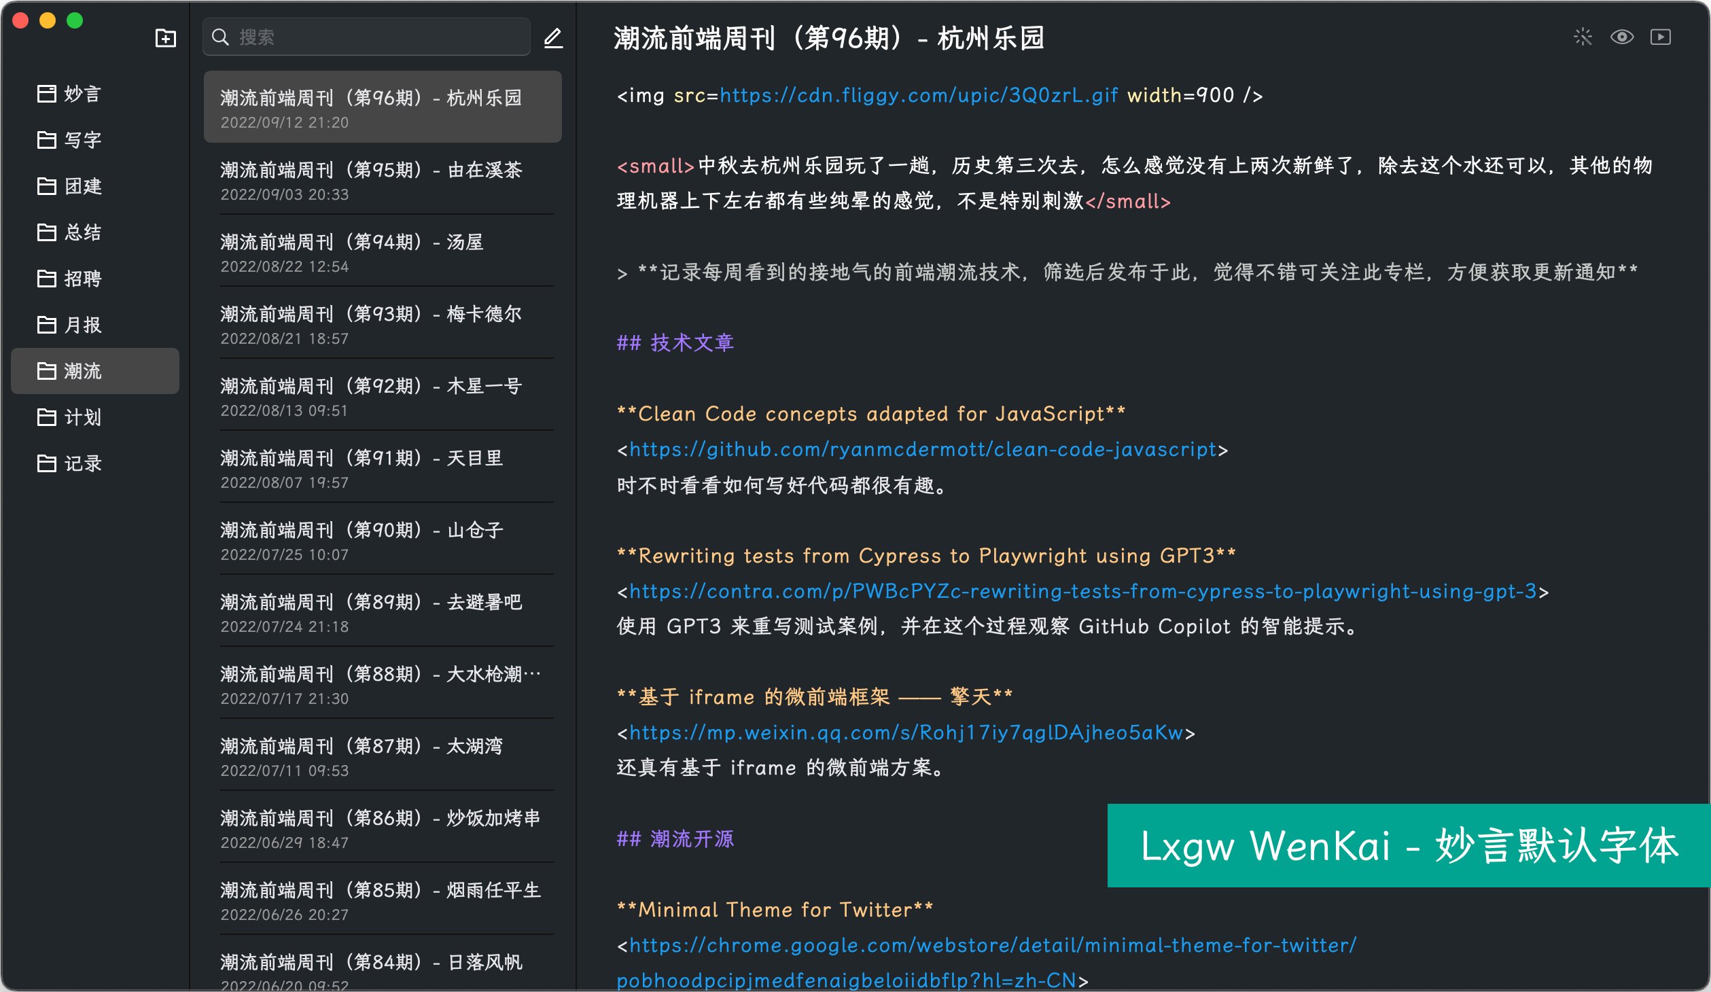Screen dimensions: 1711x992
Task: Open the 团建 folder
Action: 83,186
